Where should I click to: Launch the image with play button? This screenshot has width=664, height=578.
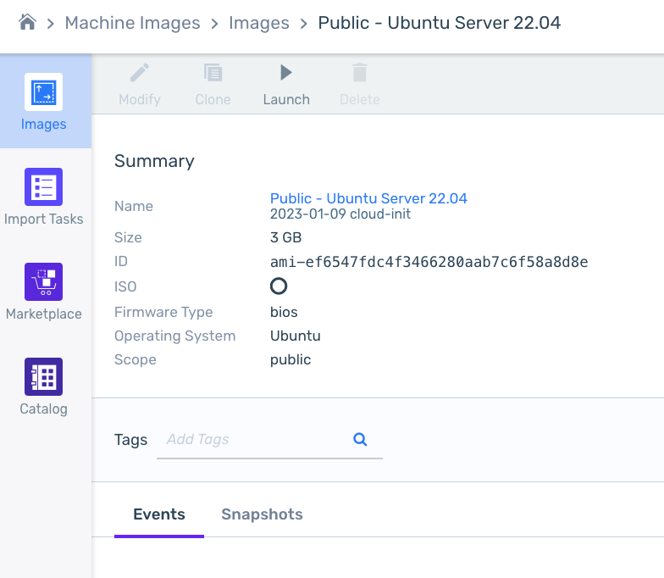[x=286, y=85]
